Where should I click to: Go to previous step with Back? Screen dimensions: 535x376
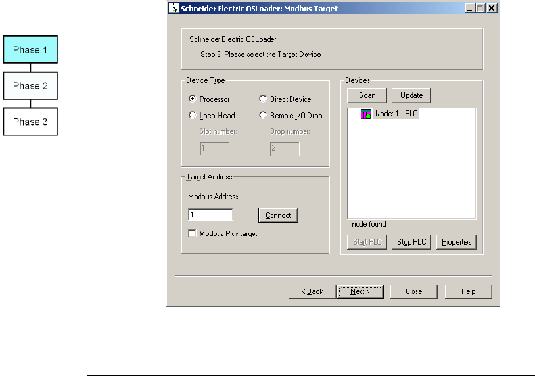[x=312, y=292]
